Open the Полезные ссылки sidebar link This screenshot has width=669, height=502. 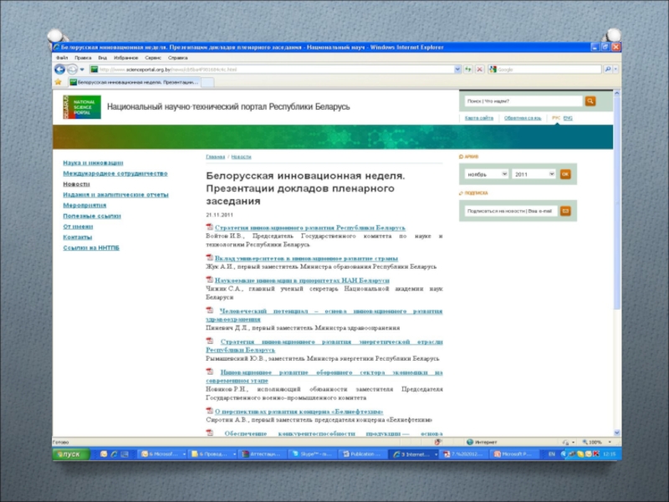pyautogui.click(x=92, y=216)
